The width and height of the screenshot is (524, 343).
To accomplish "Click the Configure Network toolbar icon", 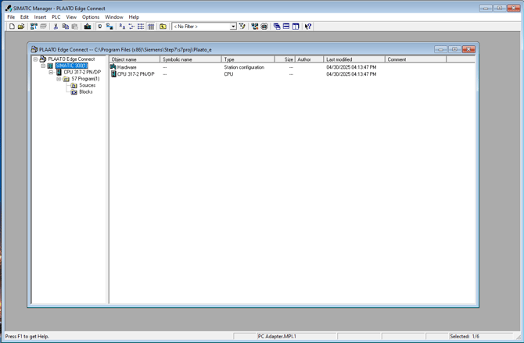I will [255, 27].
